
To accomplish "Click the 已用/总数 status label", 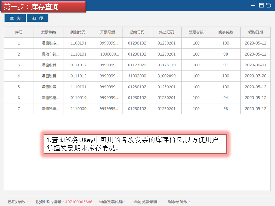I will 18,202.
